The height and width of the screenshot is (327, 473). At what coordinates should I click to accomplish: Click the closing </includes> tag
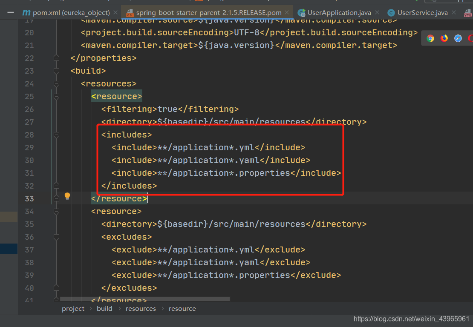tap(129, 186)
